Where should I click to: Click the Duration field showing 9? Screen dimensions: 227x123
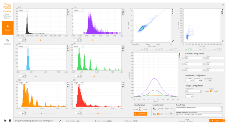[x=197, y=81]
